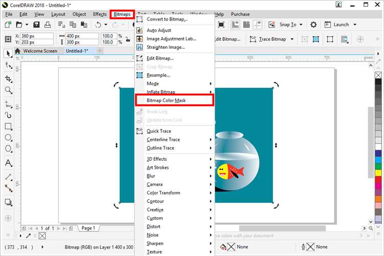Click Convert to Bitmap menu item
The image size is (384, 256).
point(167,19)
